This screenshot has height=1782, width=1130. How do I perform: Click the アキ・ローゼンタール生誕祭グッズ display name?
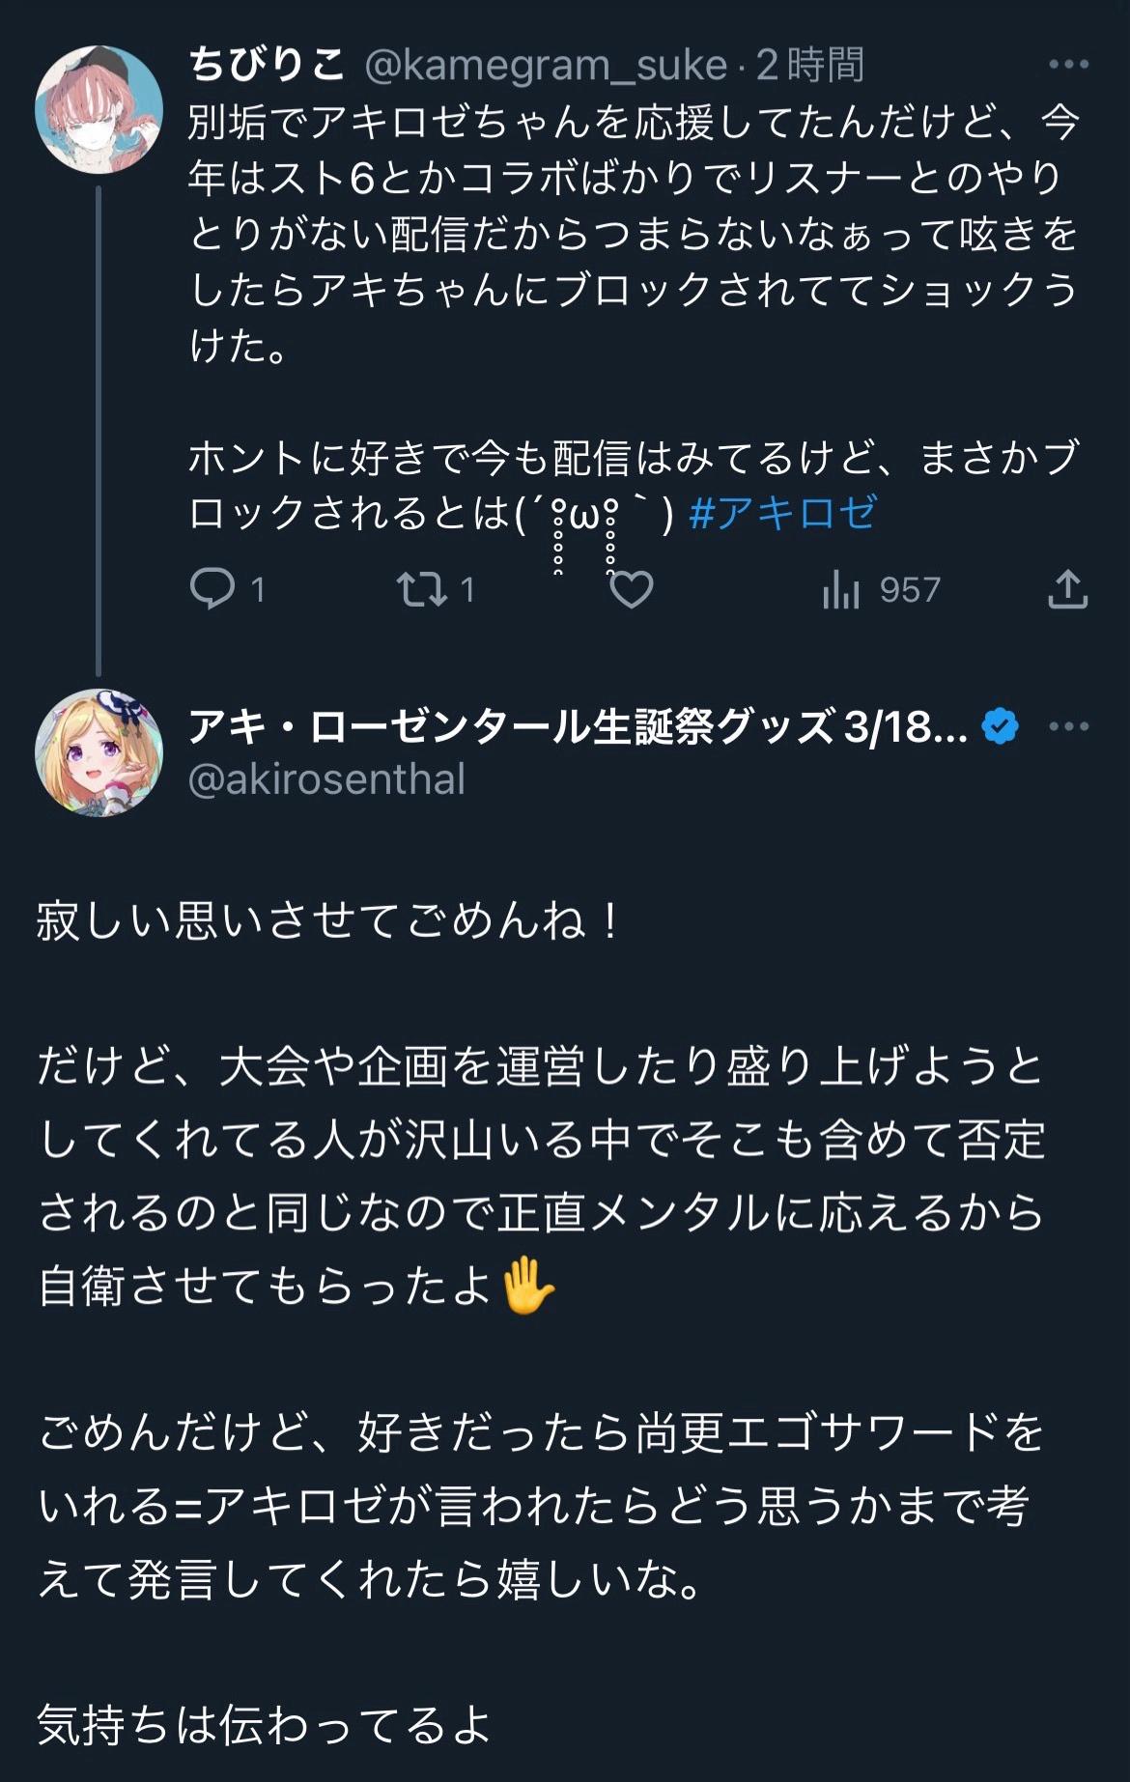coord(577,726)
